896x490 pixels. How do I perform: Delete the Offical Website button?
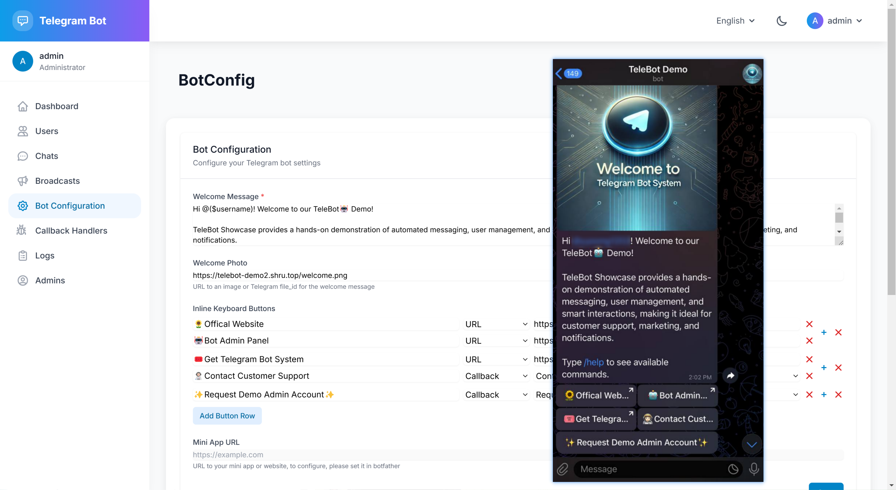pyautogui.click(x=809, y=324)
